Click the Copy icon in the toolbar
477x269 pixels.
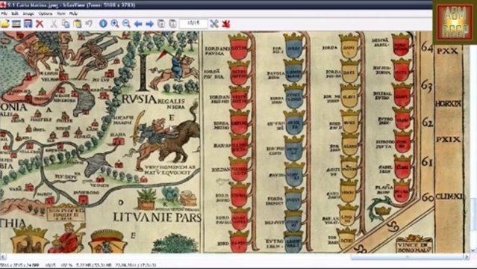click(66, 23)
